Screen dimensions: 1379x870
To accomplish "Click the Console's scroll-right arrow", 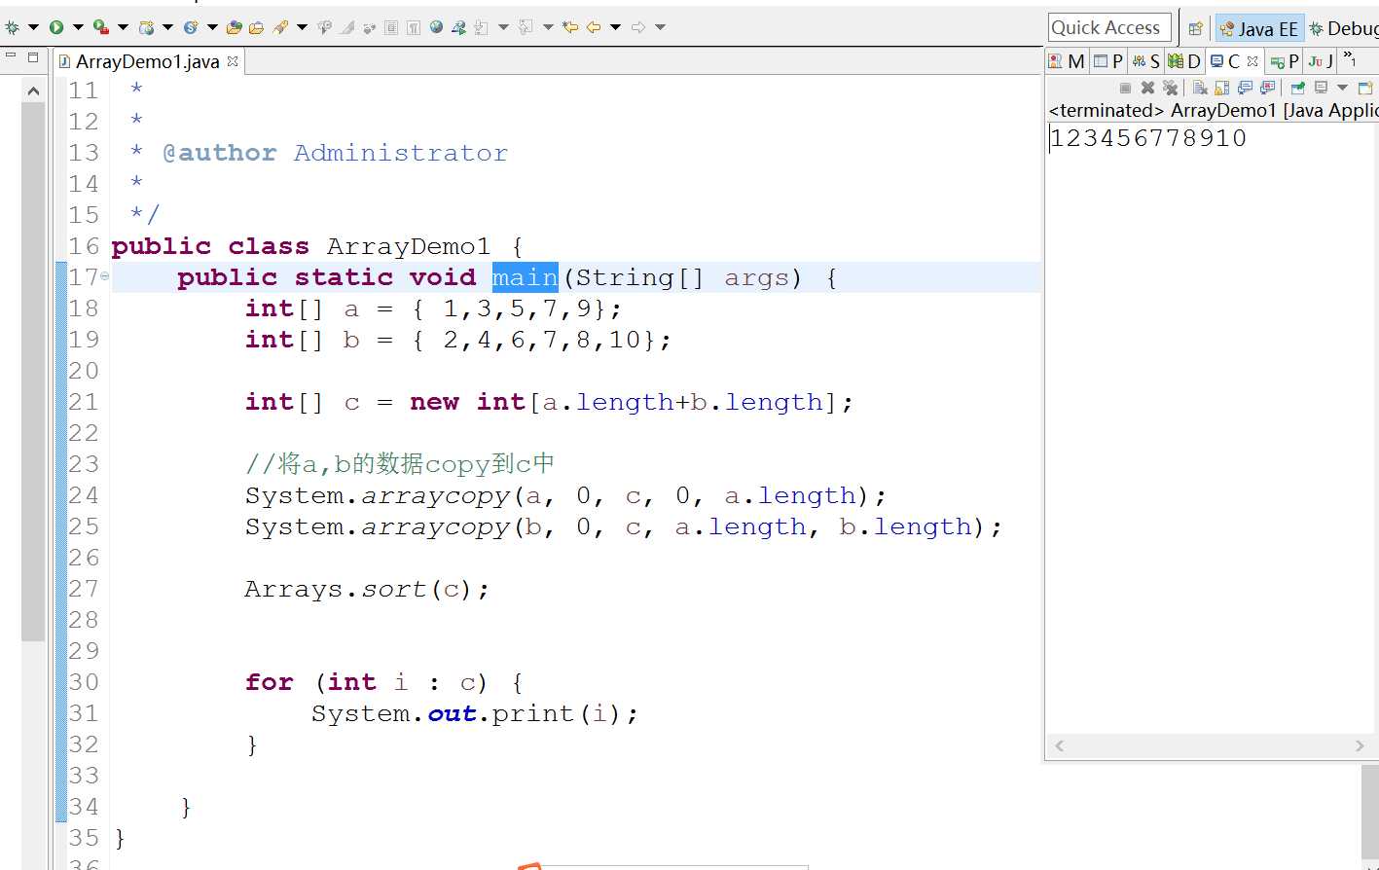I will [x=1360, y=745].
